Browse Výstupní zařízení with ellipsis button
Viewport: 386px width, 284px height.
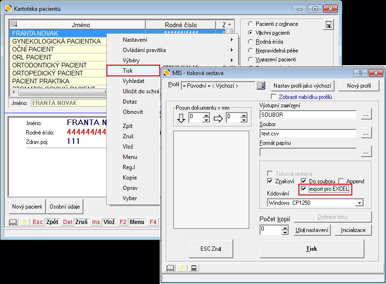pyautogui.click(x=366, y=115)
